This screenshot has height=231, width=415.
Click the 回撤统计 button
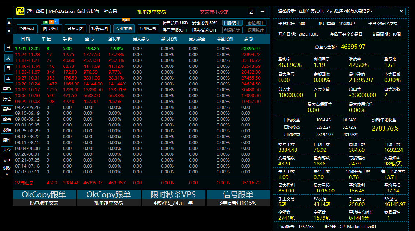tap(232, 23)
